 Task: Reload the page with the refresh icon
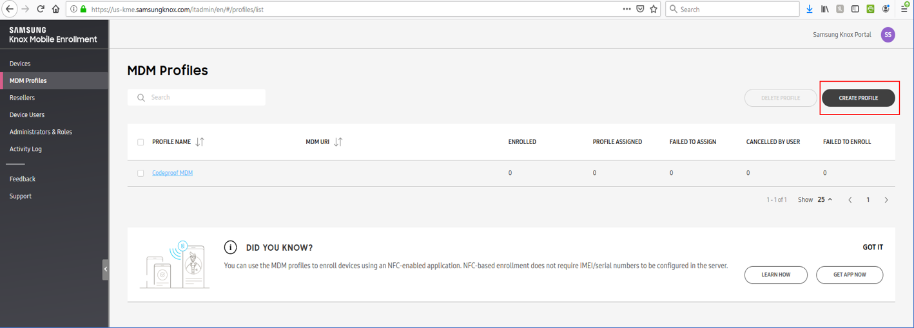[x=41, y=9]
